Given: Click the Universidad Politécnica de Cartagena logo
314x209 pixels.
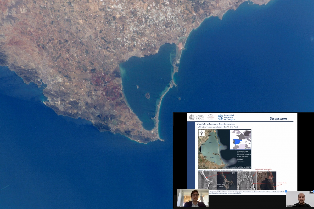Looking at the screenshot, I should [226, 117].
